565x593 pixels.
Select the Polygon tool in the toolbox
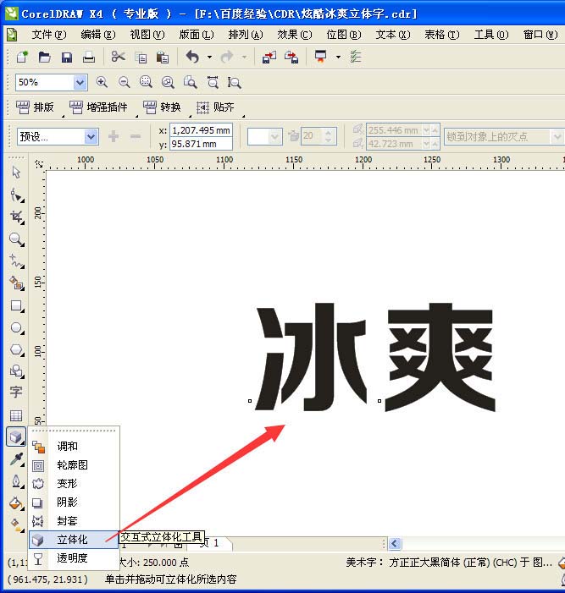(x=17, y=350)
